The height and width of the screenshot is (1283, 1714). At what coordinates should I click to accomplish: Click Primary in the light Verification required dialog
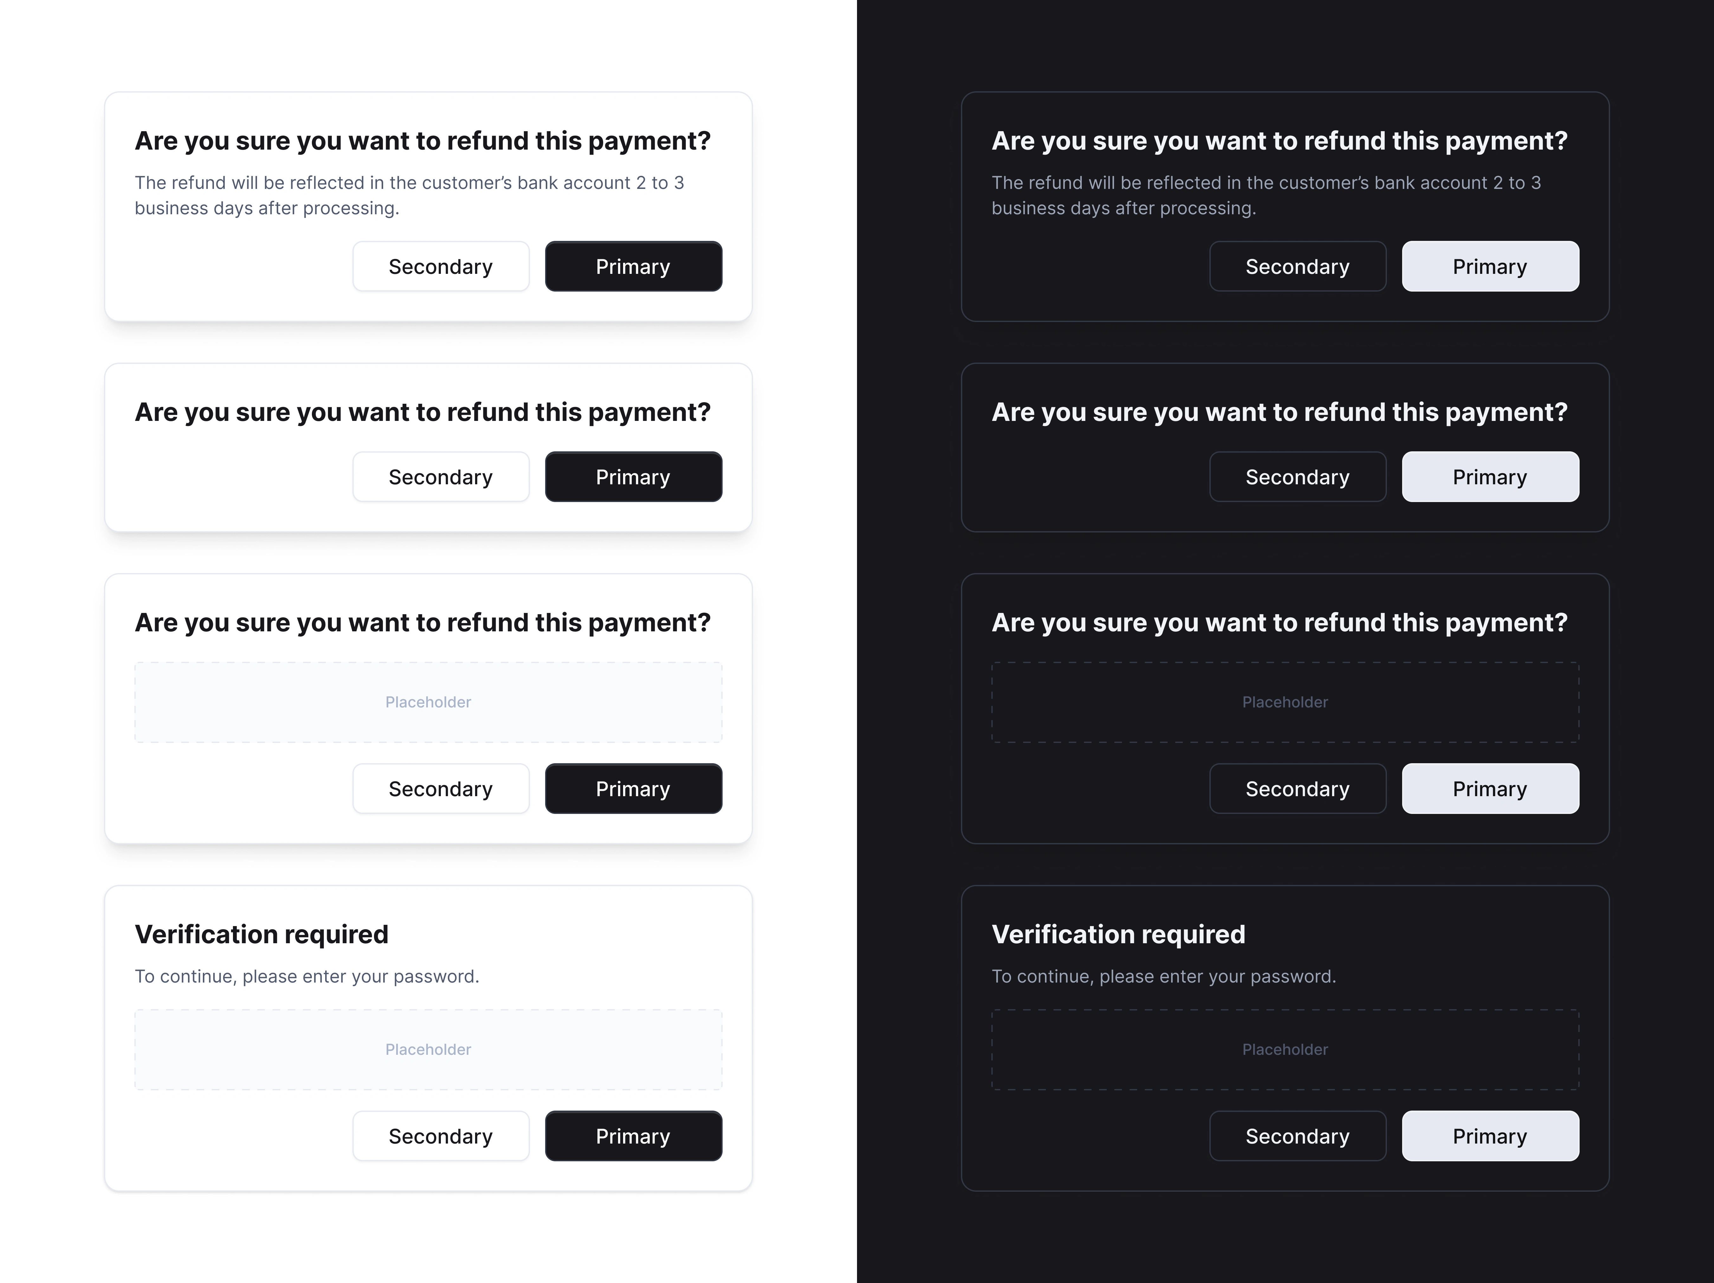(633, 1136)
